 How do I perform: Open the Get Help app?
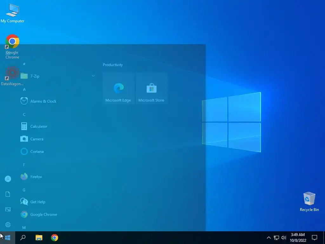point(58,202)
